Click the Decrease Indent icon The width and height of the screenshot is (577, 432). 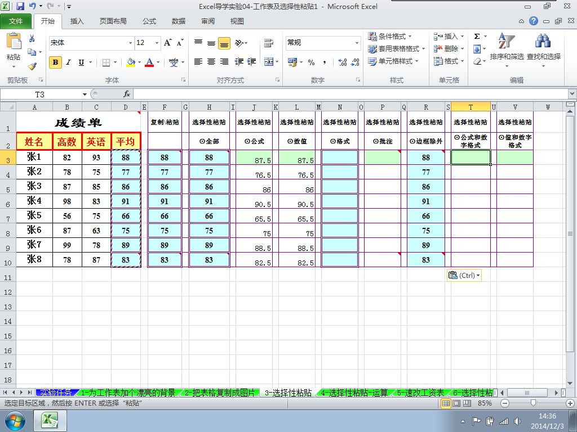[239, 62]
